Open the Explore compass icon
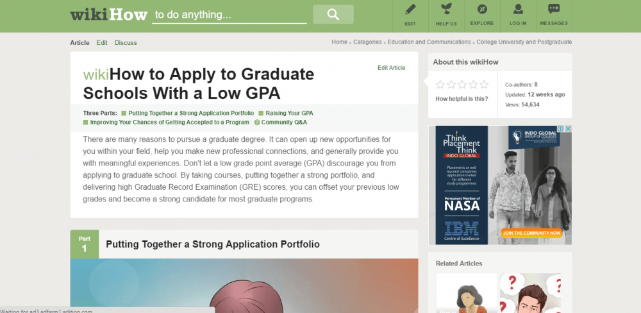The image size is (641, 313). [x=482, y=10]
